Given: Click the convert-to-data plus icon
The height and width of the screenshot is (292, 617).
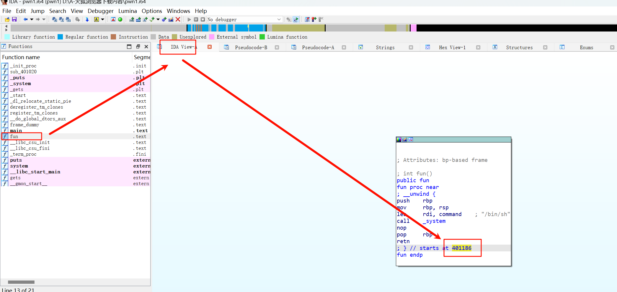Looking at the screenshot, I should coord(138,19).
